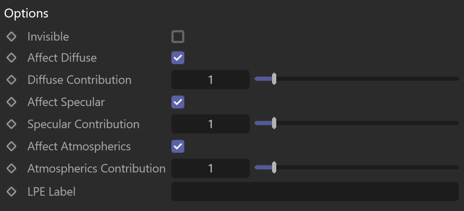The width and height of the screenshot is (464, 211).
Task: Click the Diffuse Contribution value field
Action: tap(211, 80)
